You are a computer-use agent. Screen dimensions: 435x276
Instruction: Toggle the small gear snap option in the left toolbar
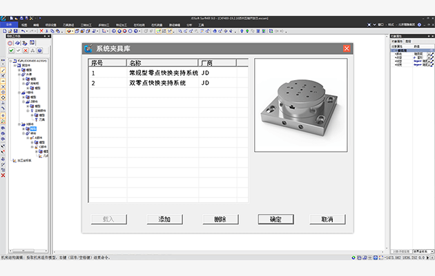pyautogui.click(x=3, y=115)
